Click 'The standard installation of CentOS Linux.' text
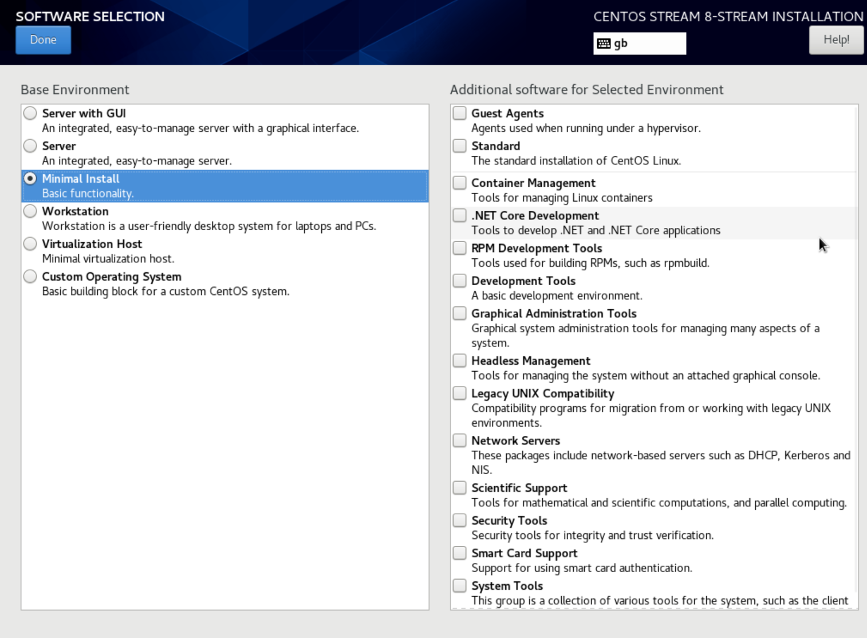This screenshot has width=867, height=638. pyautogui.click(x=576, y=161)
